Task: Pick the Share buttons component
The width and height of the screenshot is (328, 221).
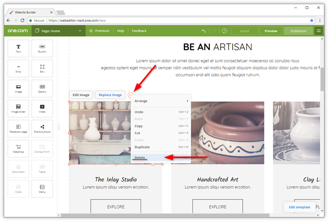Action: pos(42,129)
